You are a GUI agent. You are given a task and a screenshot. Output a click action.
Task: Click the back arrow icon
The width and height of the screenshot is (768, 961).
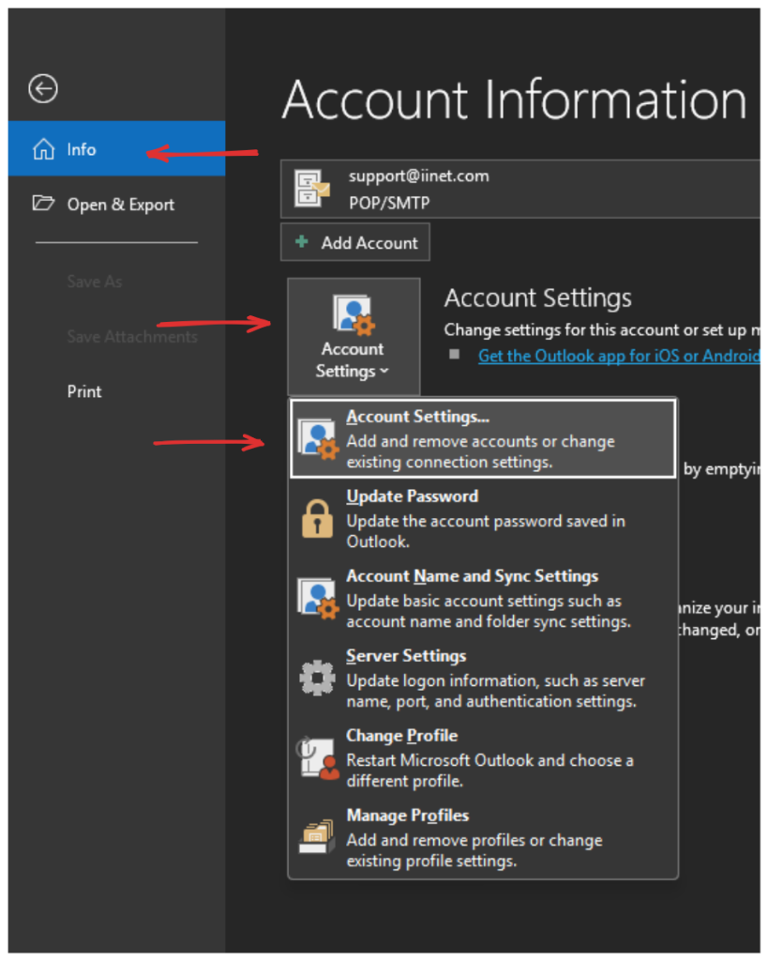tap(43, 89)
